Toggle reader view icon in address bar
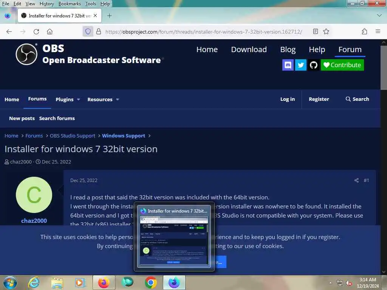The image size is (387, 290). click(x=315, y=31)
